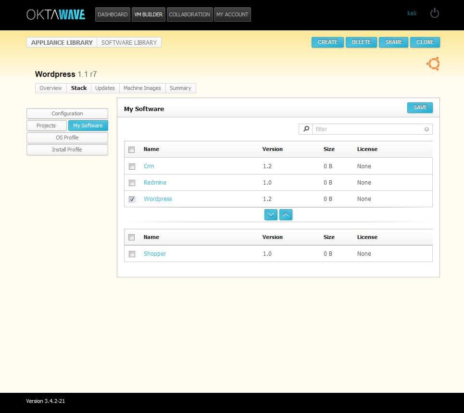Screen dimensions: 464x413
Task: Open the Projects section
Action: click(x=46, y=125)
